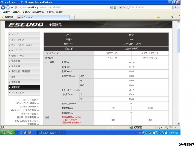Select the スズキ エスクード browser tab

click(x=43, y=17)
